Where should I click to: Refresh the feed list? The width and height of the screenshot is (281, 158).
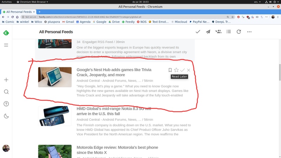tap(239, 32)
